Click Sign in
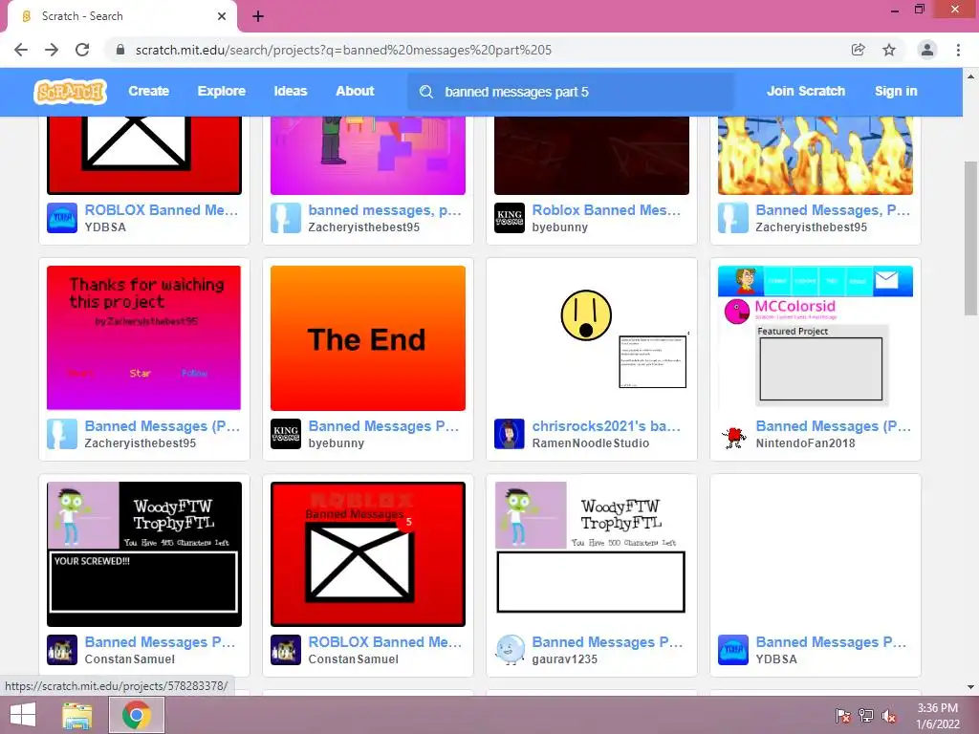The image size is (979, 734). 896,91
